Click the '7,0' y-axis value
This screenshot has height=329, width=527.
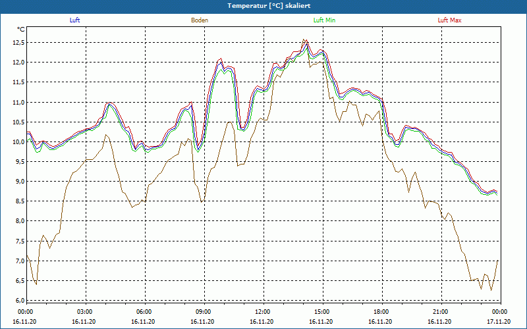(x=20, y=261)
